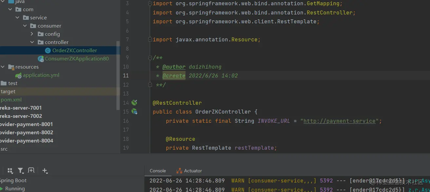Collapse the resources folder arrow
This screenshot has height=192, width=430.
click(3, 67)
